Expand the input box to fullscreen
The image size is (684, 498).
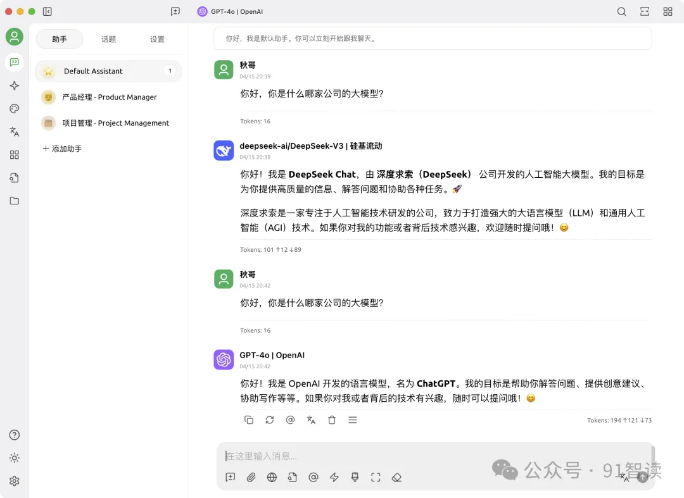pos(376,477)
